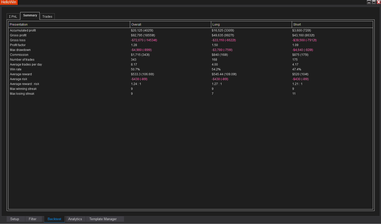
Task: Click overall number of trades 343
Action: tap(134, 60)
